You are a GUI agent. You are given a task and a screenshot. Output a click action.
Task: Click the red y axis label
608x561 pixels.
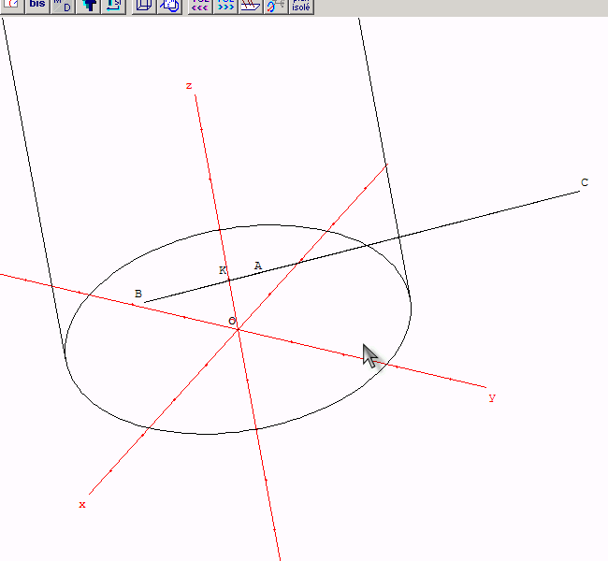pyautogui.click(x=492, y=398)
